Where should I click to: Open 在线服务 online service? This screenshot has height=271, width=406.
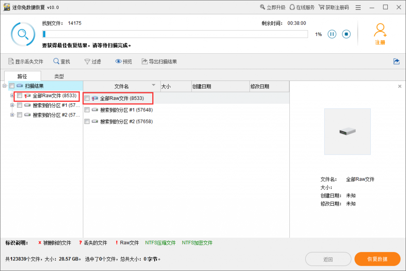(x=302, y=7)
